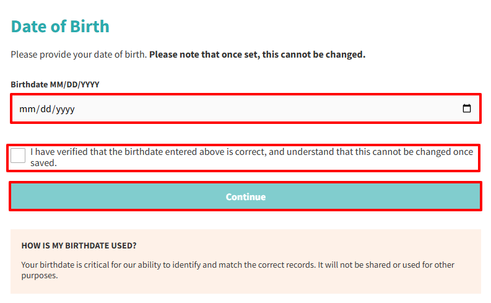Check the birthdate verification checkbox
The image size is (491, 303).
(x=19, y=156)
